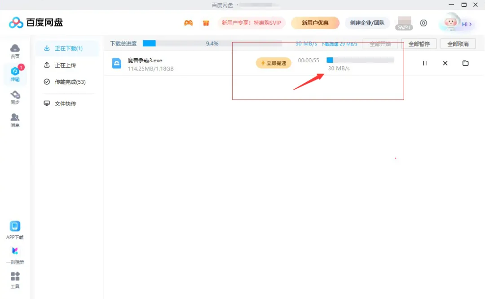Open the 工具 tools section

coord(15,280)
